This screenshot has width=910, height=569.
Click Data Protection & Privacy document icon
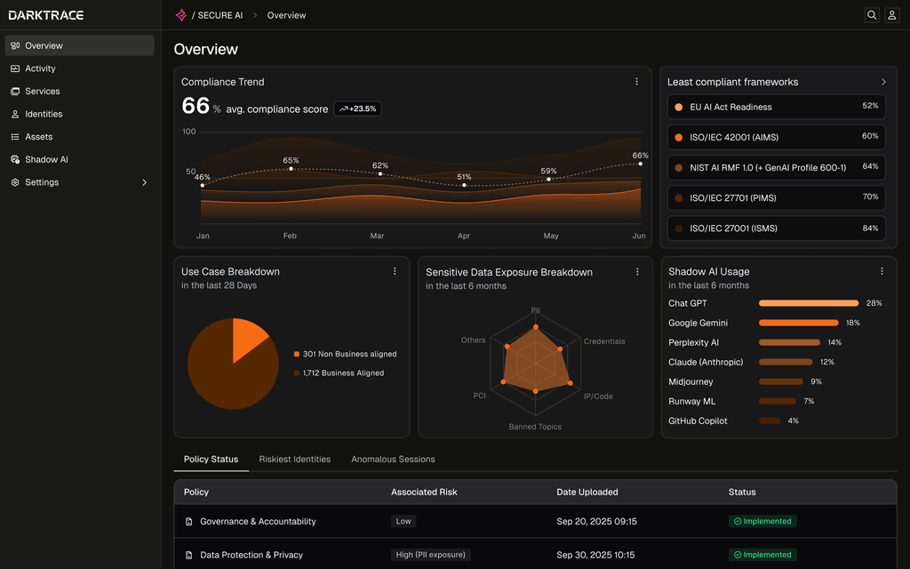tap(188, 555)
